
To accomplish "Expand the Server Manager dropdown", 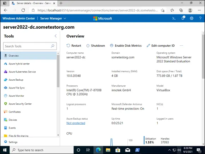I will (x=53, y=18).
